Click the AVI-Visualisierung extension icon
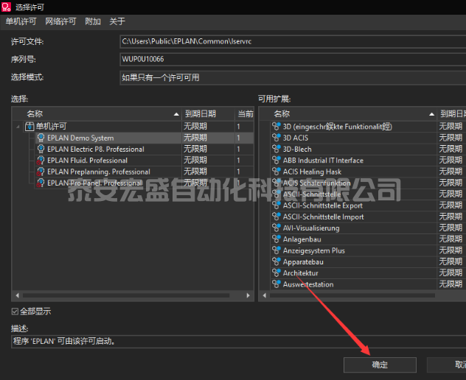 (277, 228)
